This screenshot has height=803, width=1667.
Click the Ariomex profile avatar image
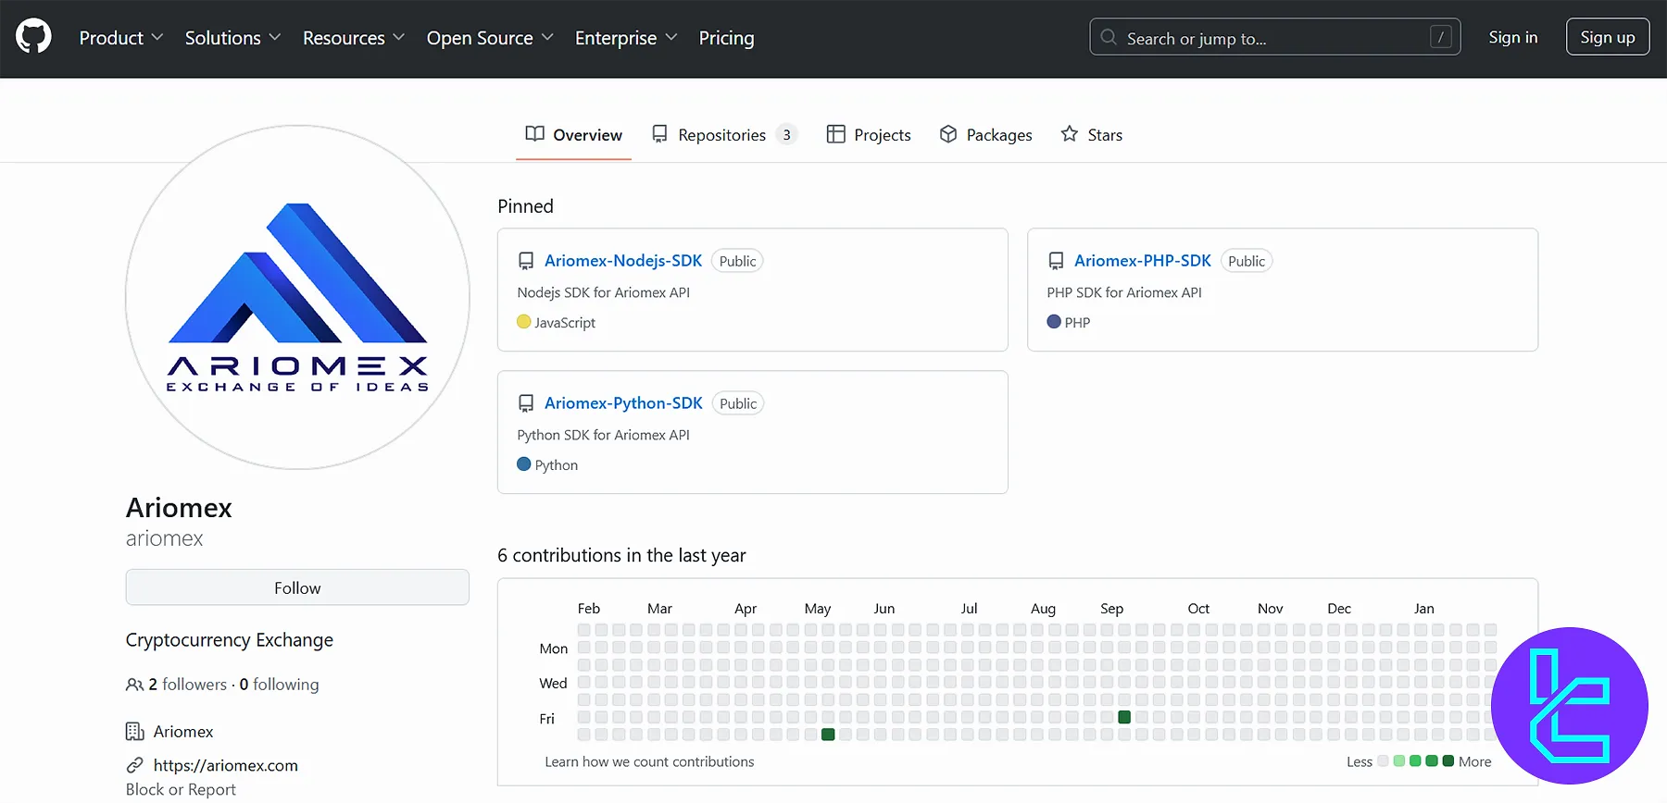coord(297,297)
